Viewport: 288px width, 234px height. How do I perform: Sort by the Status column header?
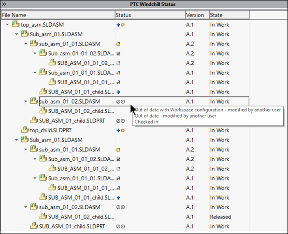coord(150,15)
